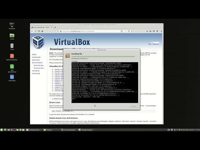200x150 pixels.
Task: Launch Files from panel launcher
Action: [x=17, y=130]
